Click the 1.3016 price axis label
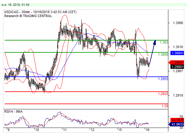187x134 pixels. pos(178,47)
